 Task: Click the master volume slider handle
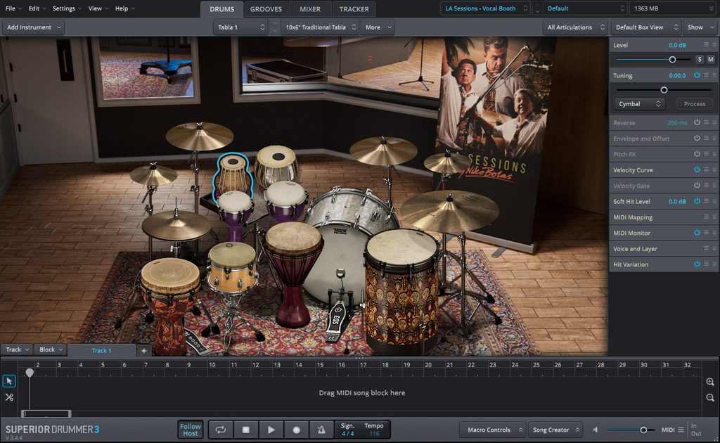[643, 430]
